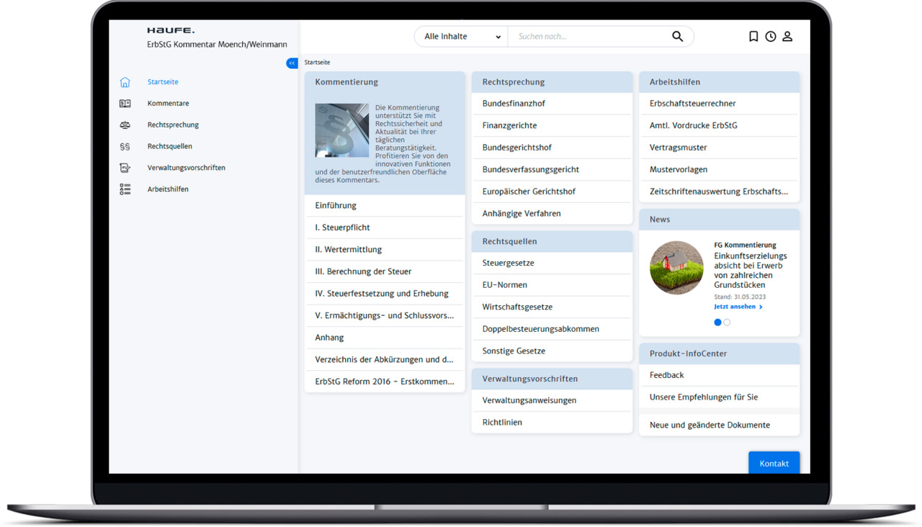
Task: Click the Startseite home icon in sidebar
Action: point(125,82)
